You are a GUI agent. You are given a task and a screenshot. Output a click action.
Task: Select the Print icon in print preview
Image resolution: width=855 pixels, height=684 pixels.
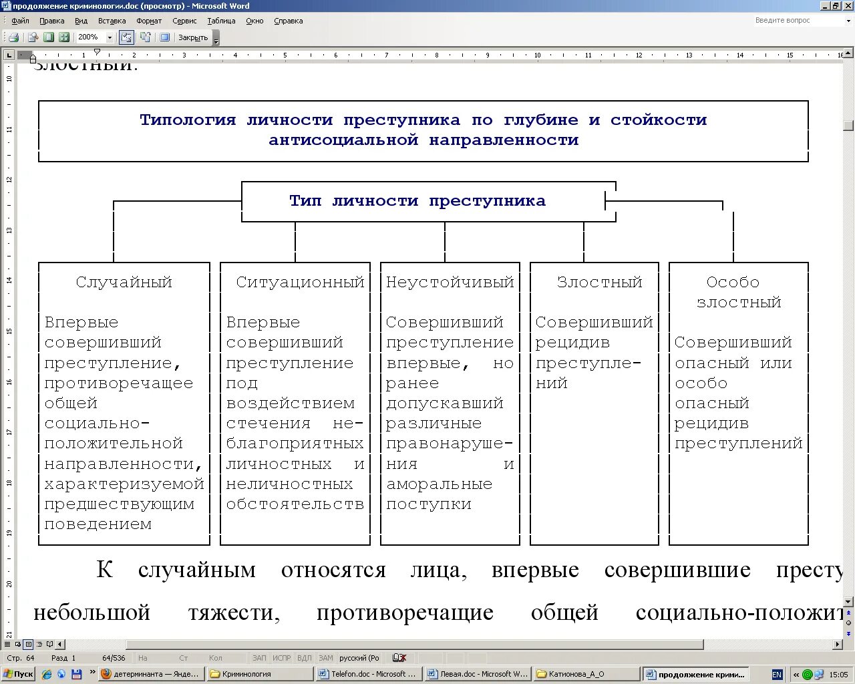pos(13,37)
